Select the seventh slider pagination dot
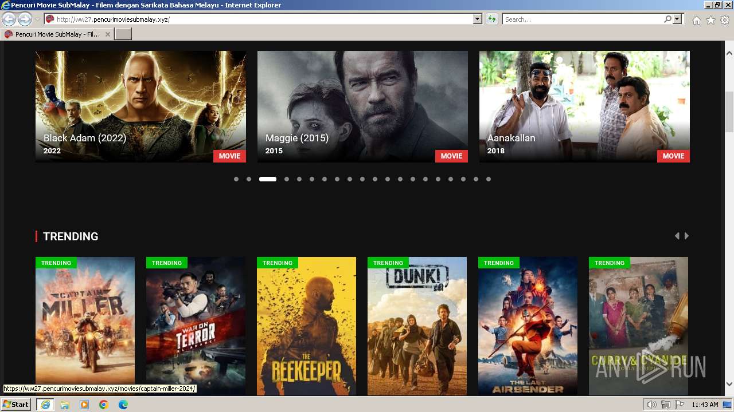 coord(325,179)
